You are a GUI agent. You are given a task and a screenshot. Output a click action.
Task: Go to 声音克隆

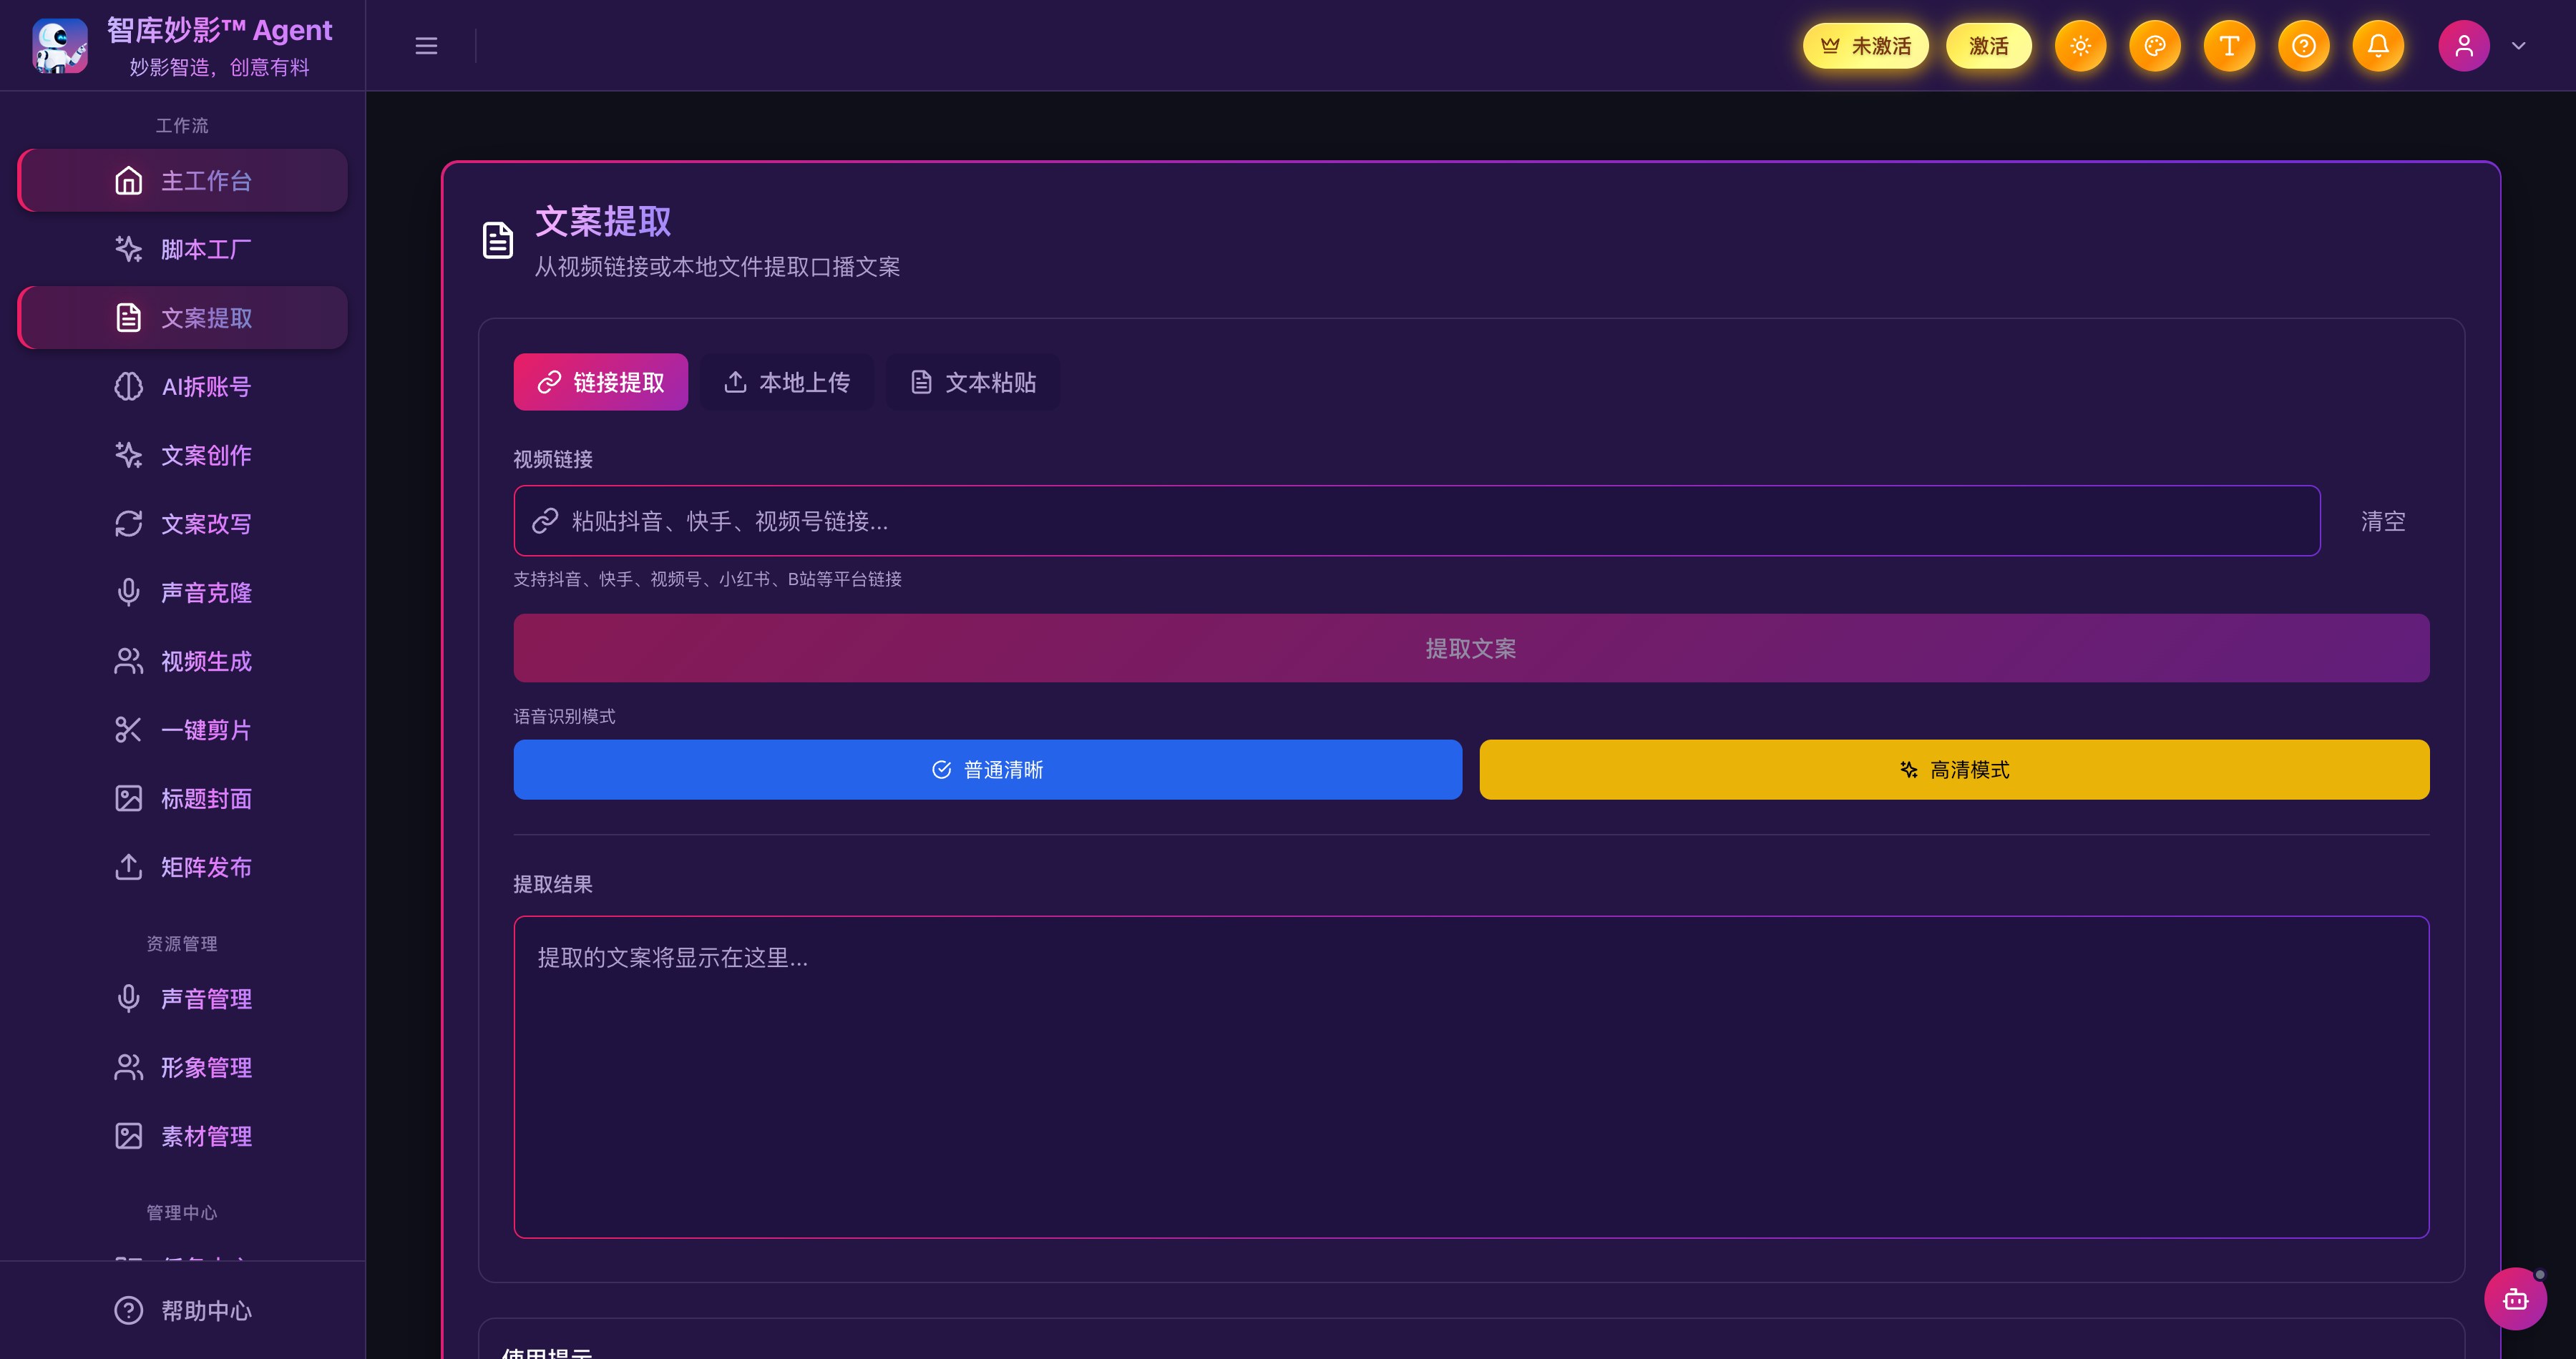(183, 592)
